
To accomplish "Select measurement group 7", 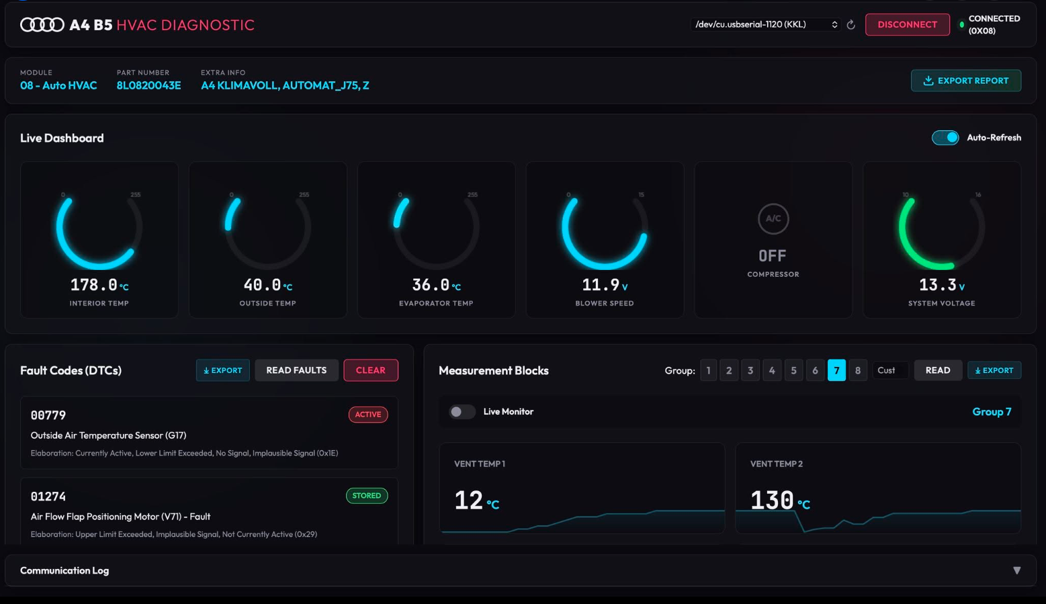I will click(836, 370).
